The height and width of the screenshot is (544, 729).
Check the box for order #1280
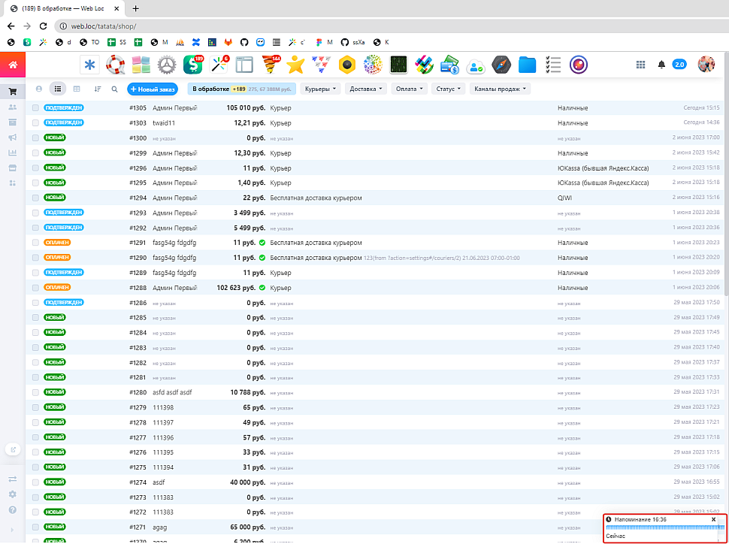pyautogui.click(x=35, y=392)
